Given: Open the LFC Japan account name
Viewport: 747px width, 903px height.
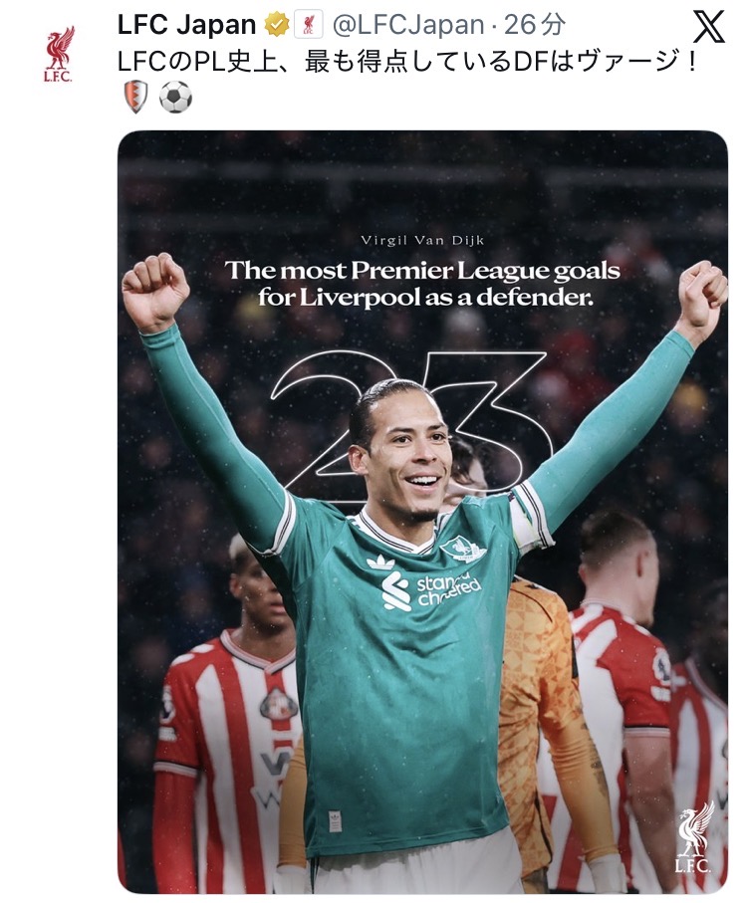Looking at the screenshot, I should (186, 24).
